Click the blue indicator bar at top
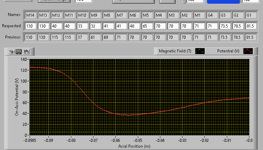The width and height of the screenshot is (263, 150). 223,2
